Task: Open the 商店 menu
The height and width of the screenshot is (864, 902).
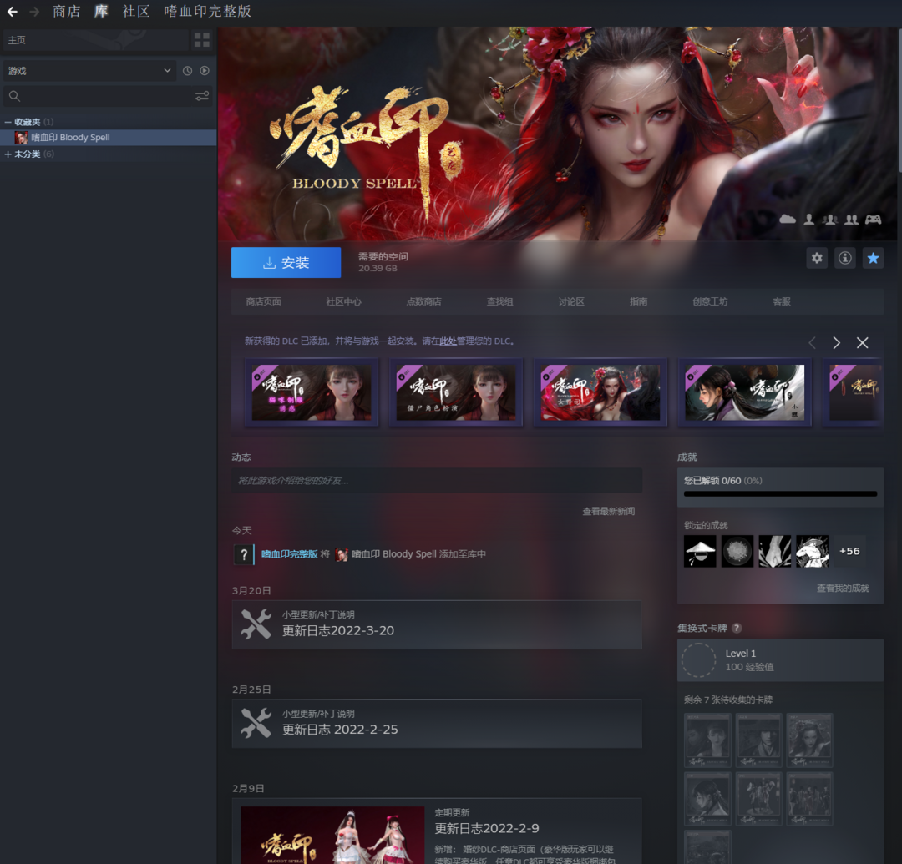Action: [67, 12]
